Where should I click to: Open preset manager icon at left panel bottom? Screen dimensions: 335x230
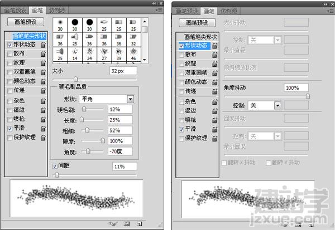pyautogui.click(x=127, y=224)
